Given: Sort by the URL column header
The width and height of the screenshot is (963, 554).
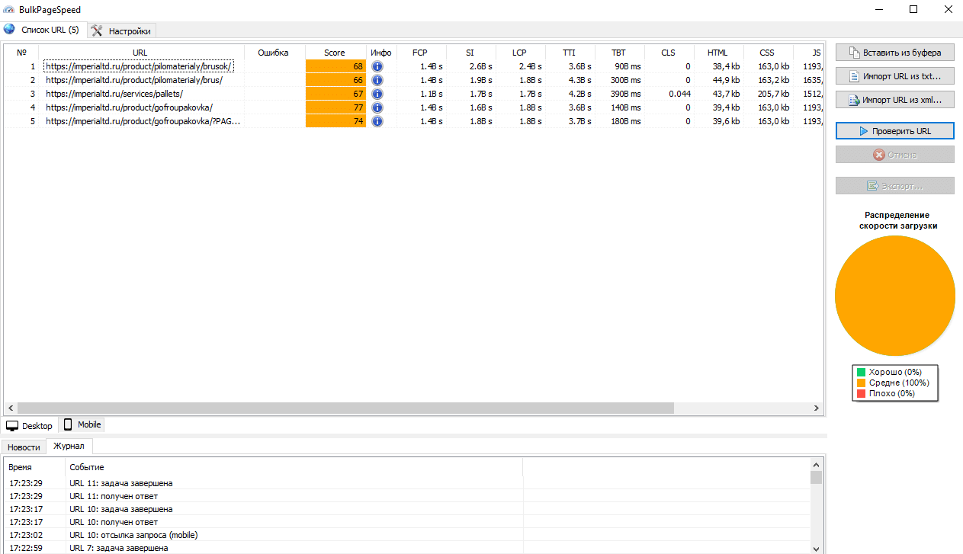Looking at the screenshot, I should pos(140,53).
